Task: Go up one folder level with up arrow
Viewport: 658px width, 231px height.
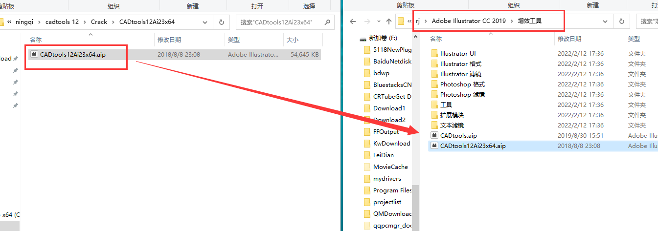Action: pos(389,21)
